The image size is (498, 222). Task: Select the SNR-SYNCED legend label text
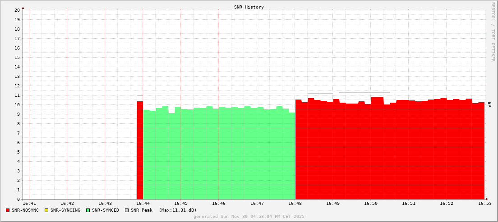pos(106,210)
